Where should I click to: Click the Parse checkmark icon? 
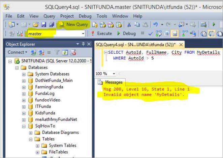pyautogui.click(x=151, y=34)
